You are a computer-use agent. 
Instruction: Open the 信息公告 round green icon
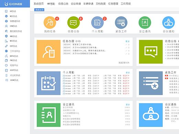tap(73, 22)
